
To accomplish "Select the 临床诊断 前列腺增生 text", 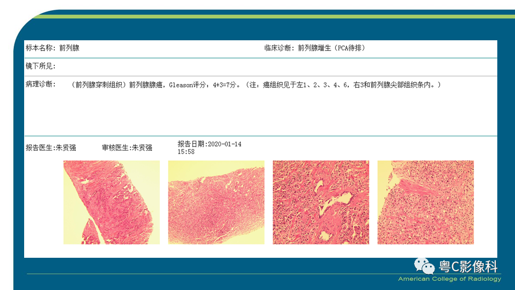I will pyautogui.click(x=315, y=48).
